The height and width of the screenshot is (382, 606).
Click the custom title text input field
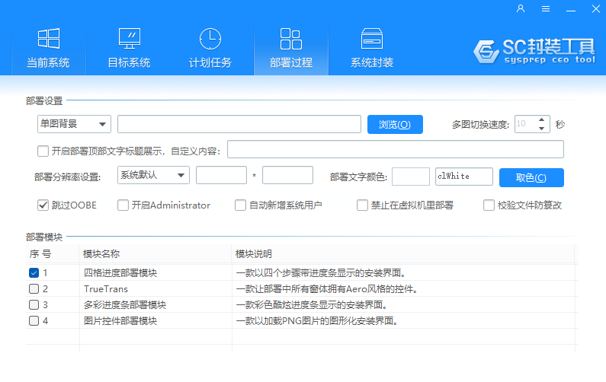(395, 149)
